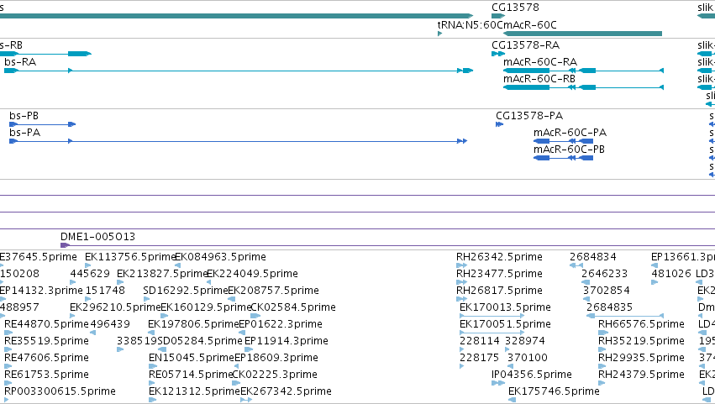Select EST EK113756.5prime
This screenshot has height=404, width=715.
pyautogui.click(x=130, y=257)
